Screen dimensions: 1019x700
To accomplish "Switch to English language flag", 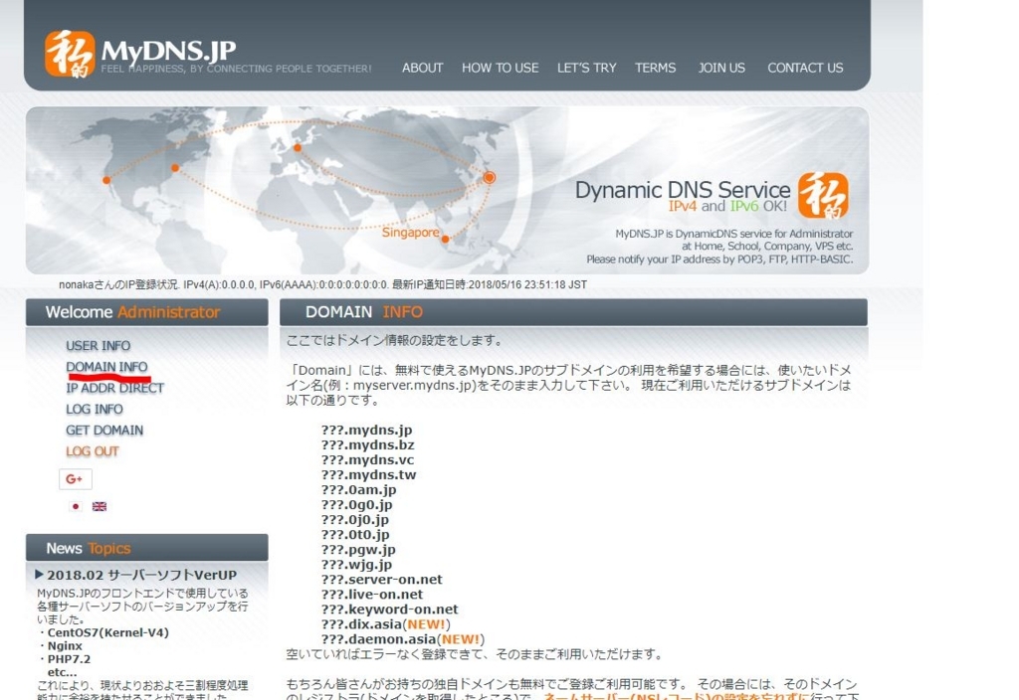I will (100, 506).
